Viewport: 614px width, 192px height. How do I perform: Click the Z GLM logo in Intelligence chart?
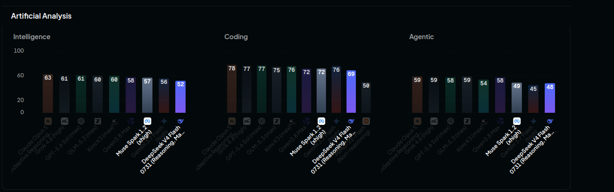point(97,121)
